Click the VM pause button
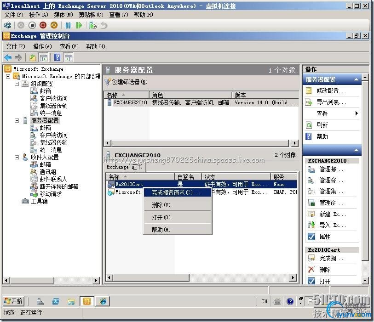This screenshot has height=322, width=374. pos(68,25)
